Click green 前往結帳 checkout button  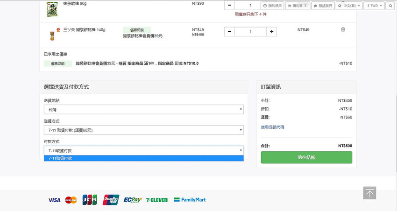(x=306, y=157)
